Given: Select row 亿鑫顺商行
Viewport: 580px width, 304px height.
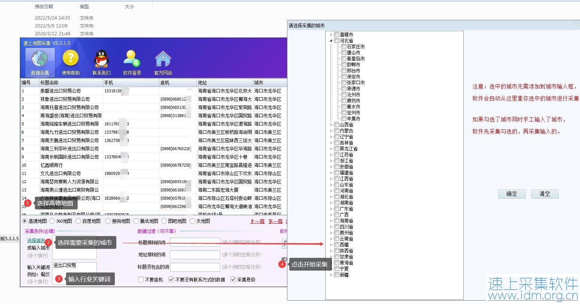Looking at the screenshot, I should pyautogui.click(x=154, y=165).
